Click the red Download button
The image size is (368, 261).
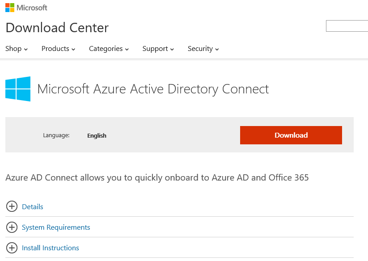(291, 135)
